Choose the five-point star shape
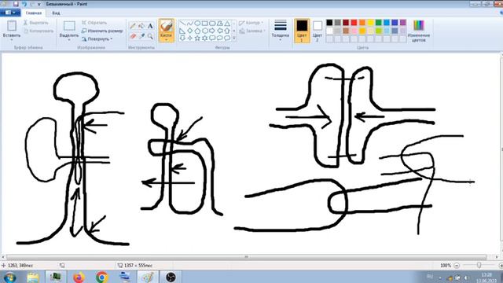Image resolution: width=503 pixels, height=283 pixels. point(197,39)
